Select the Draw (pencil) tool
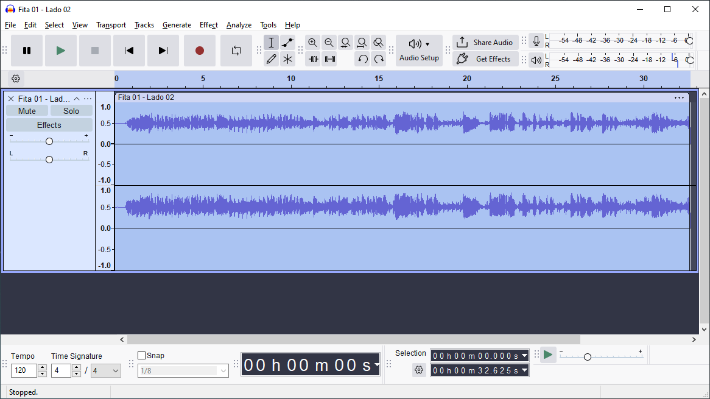The height and width of the screenshot is (399, 710). 271,59
